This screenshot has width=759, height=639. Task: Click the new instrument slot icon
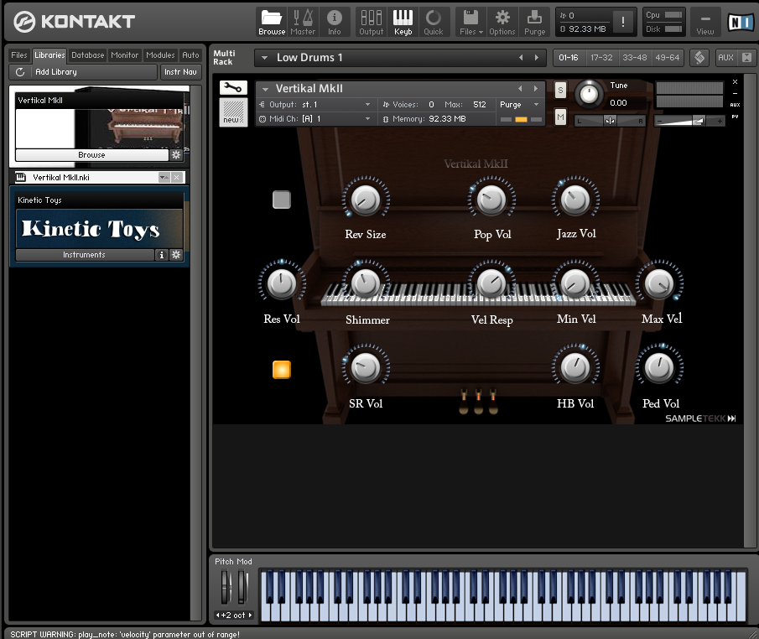click(233, 112)
